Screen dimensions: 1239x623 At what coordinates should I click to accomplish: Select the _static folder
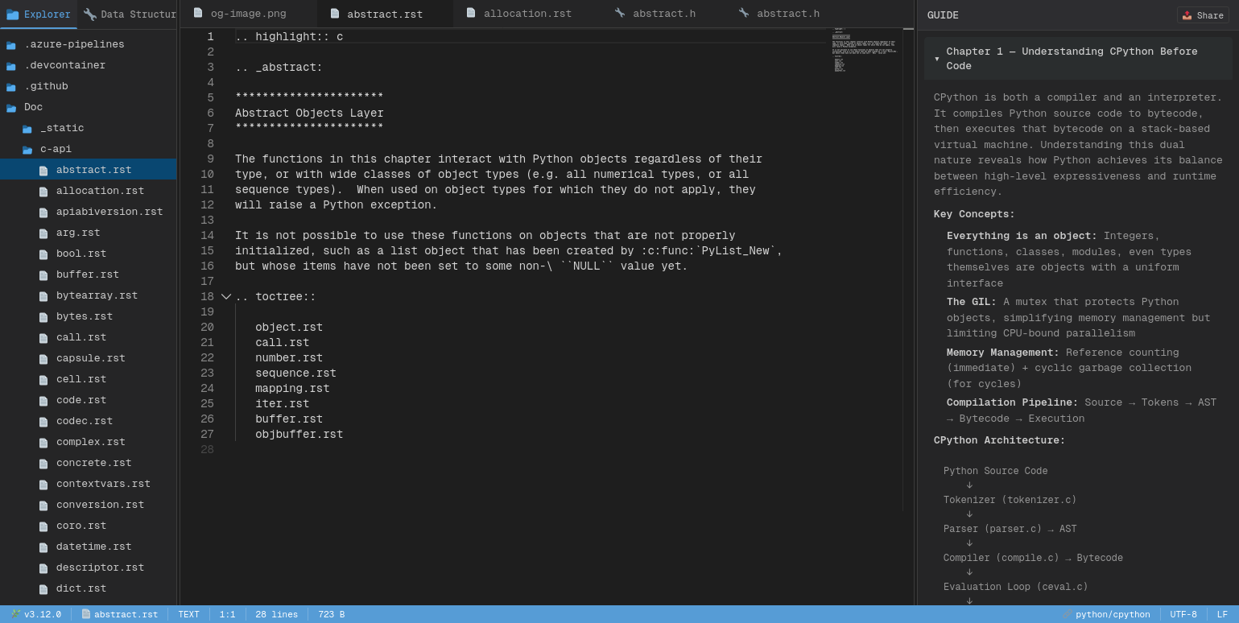pyautogui.click(x=62, y=128)
